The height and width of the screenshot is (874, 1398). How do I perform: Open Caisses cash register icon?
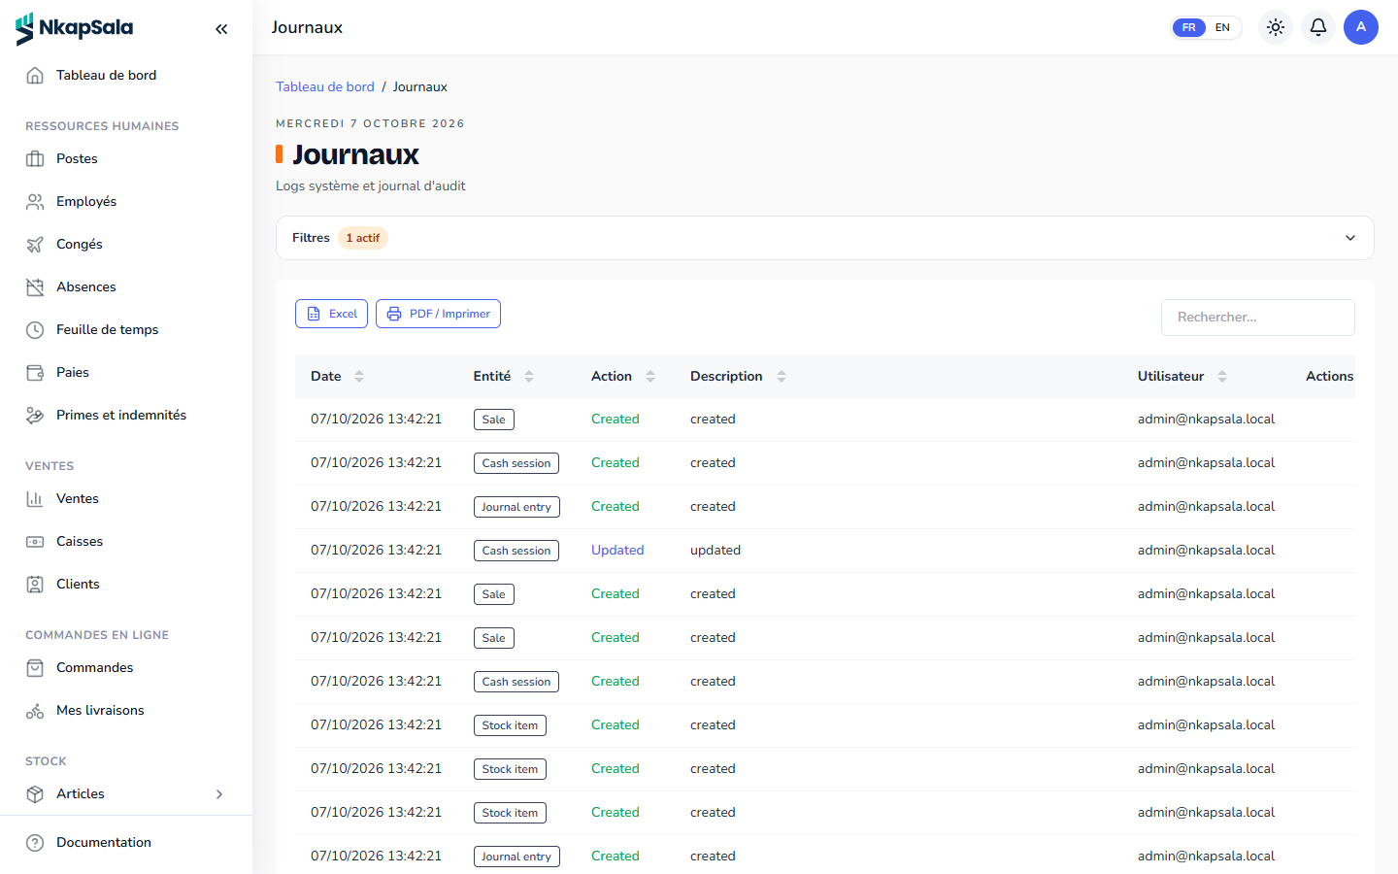(35, 542)
